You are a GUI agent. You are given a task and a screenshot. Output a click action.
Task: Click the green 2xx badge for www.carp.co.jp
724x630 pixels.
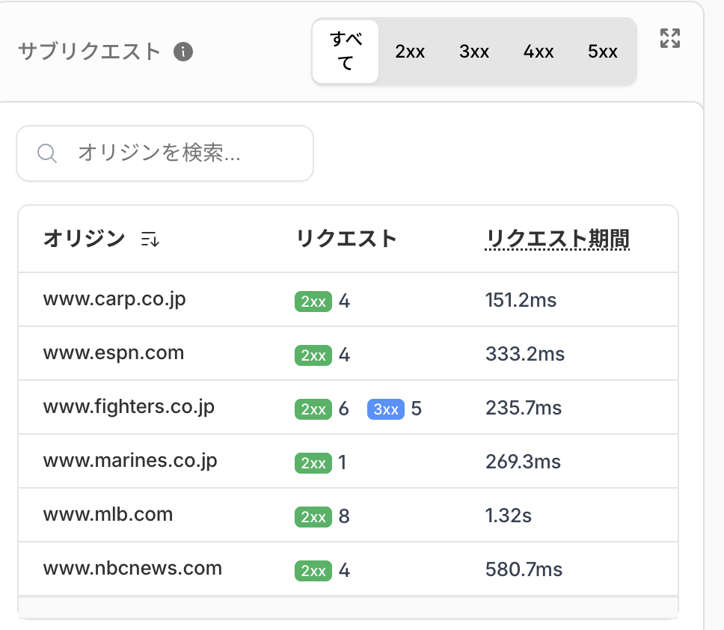point(313,301)
